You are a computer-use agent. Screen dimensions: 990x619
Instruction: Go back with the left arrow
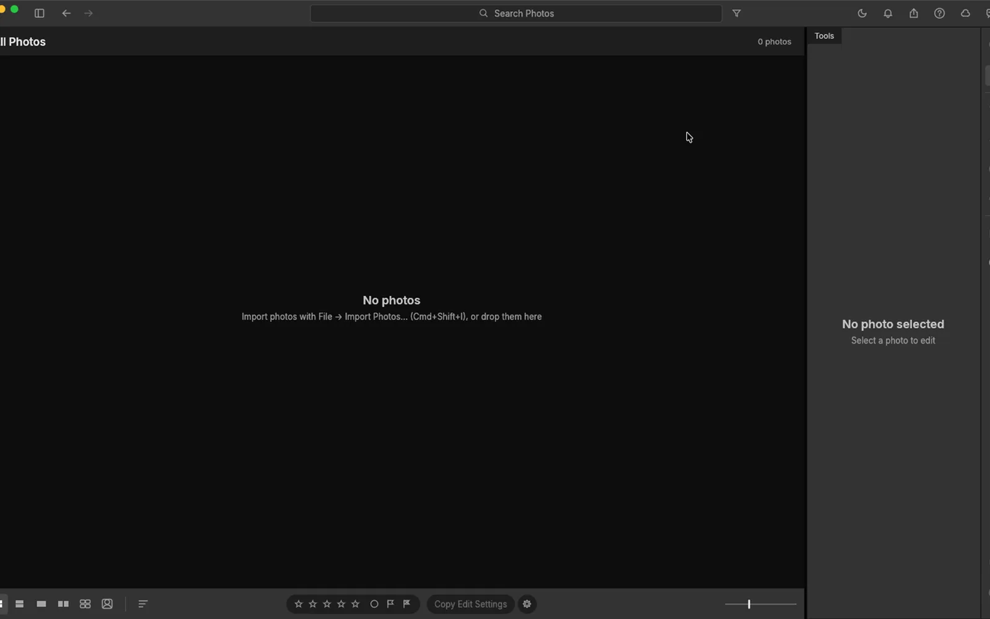[x=66, y=13]
